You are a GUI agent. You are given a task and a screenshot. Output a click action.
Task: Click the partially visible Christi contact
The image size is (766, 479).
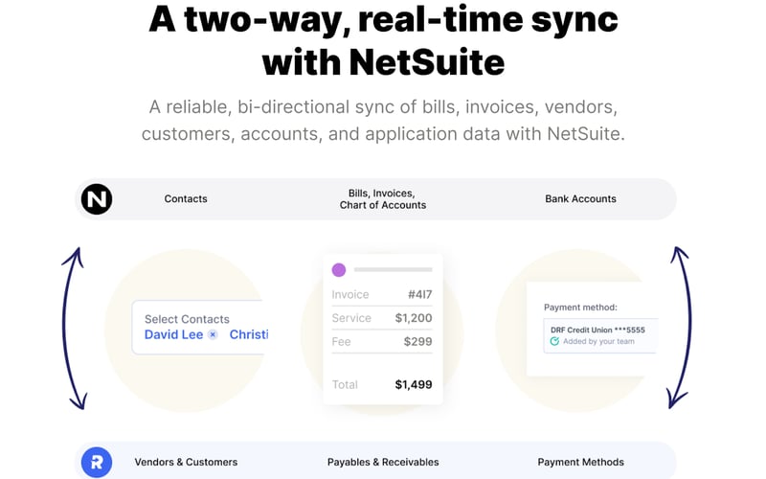click(x=248, y=335)
